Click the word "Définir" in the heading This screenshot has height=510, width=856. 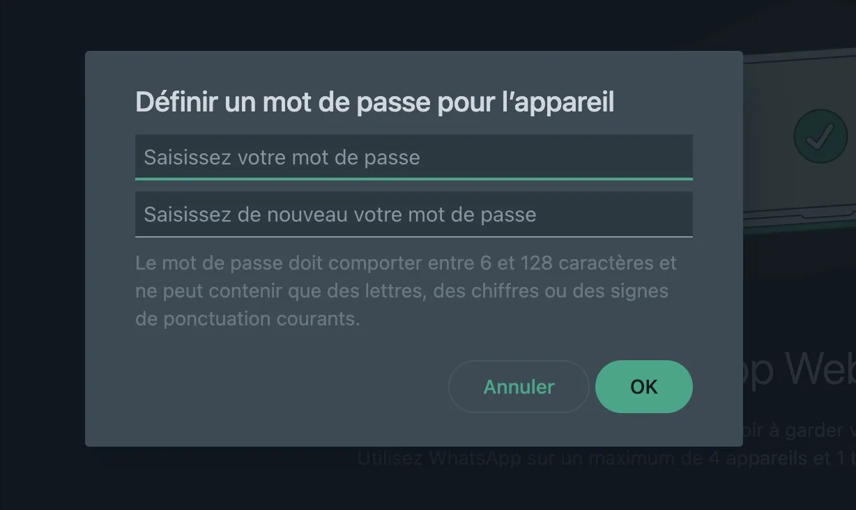(x=176, y=102)
